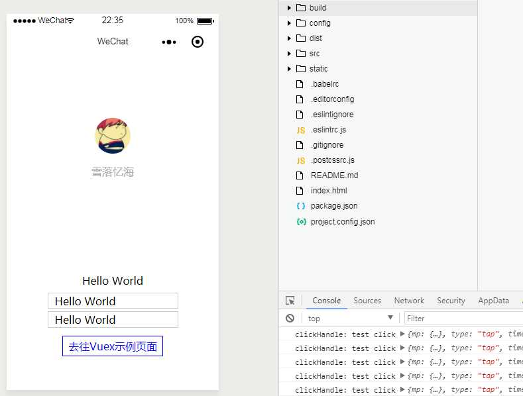Click the dist folder icon

coord(301,38)
